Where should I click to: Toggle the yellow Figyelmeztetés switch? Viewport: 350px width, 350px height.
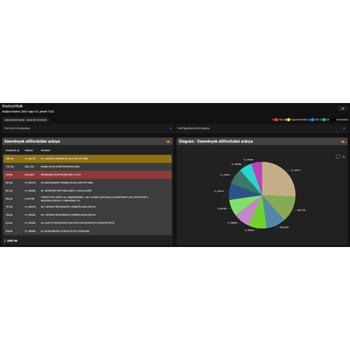[287, 120]
